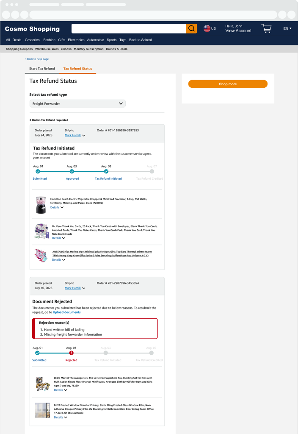
Task: Click the orange search magnifier button
Action: coord(191,28)
